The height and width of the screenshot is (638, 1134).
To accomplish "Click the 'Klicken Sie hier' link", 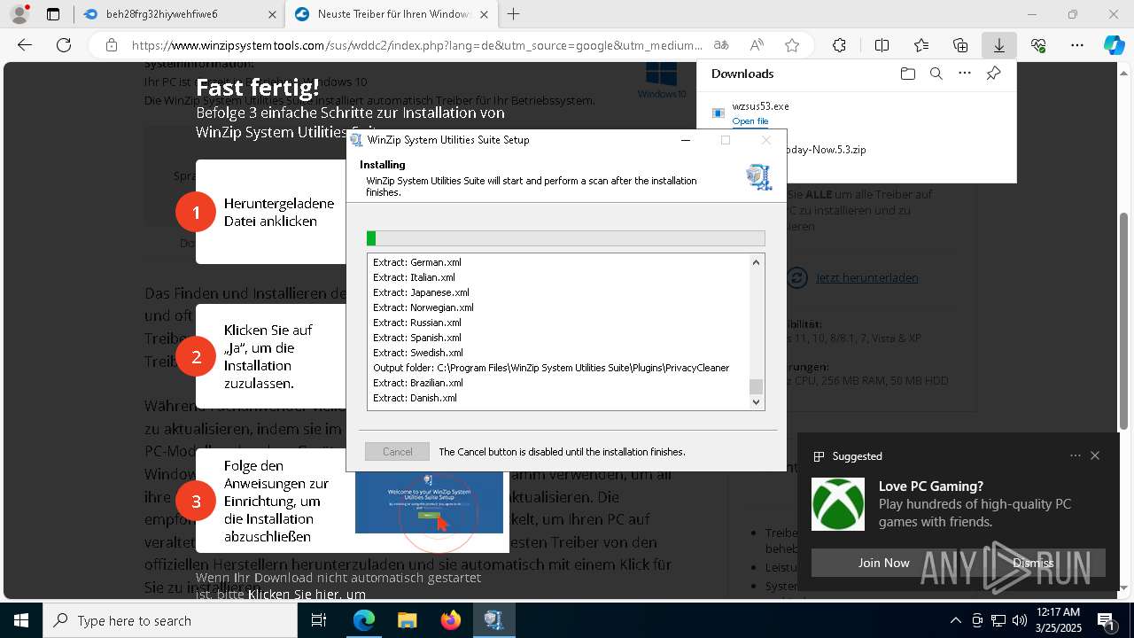I will coord(307,595).
